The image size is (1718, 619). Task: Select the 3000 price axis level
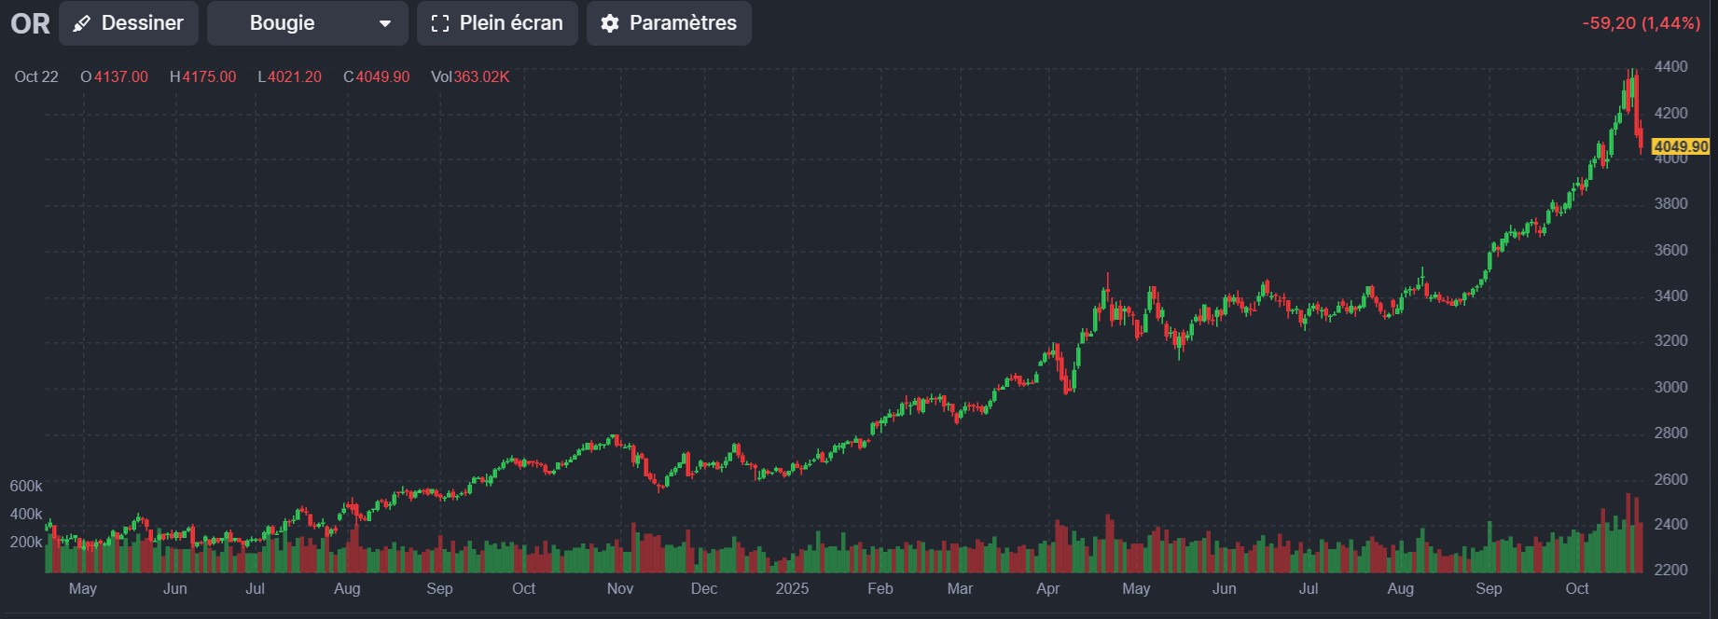click(1670, 387)
